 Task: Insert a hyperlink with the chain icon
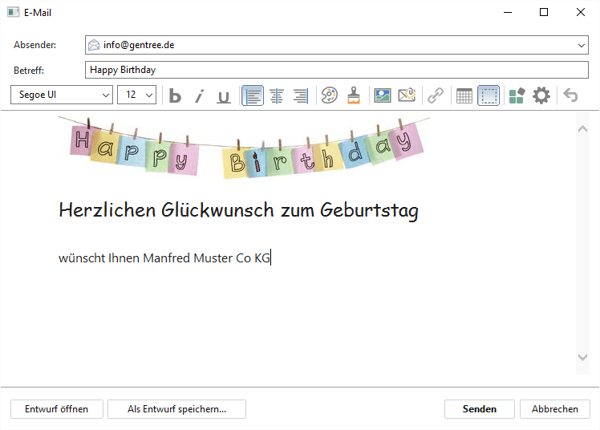click(436, 96)
